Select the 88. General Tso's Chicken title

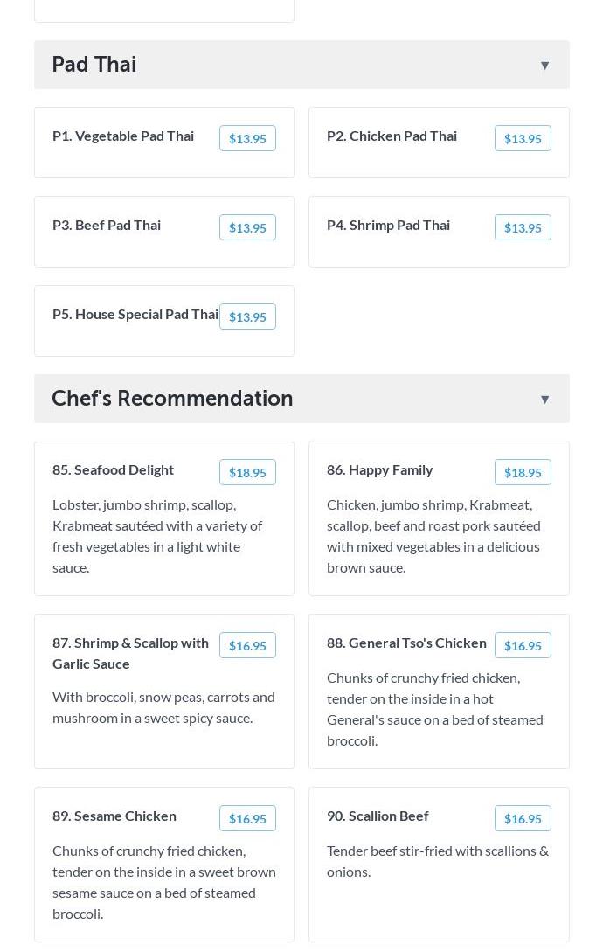click(406, 643)
